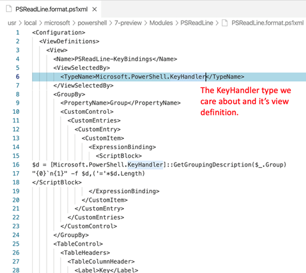Open the PSReadLine.format.ps1xml breadcrumb file entry
306x273 pixels.
[267, 23]
